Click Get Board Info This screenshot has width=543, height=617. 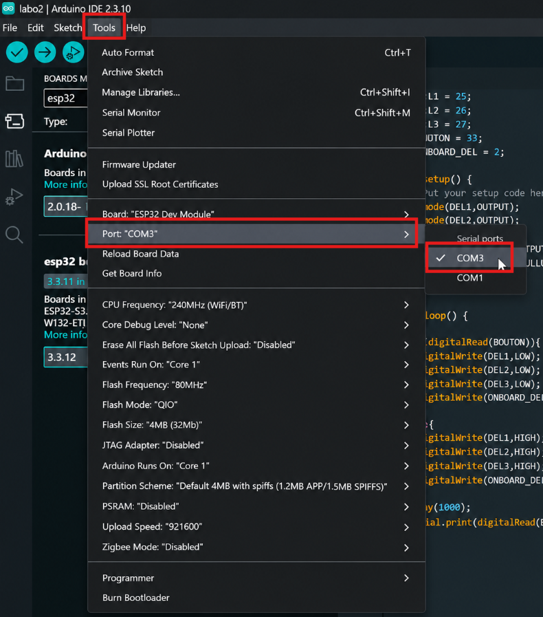pos(256,274)
